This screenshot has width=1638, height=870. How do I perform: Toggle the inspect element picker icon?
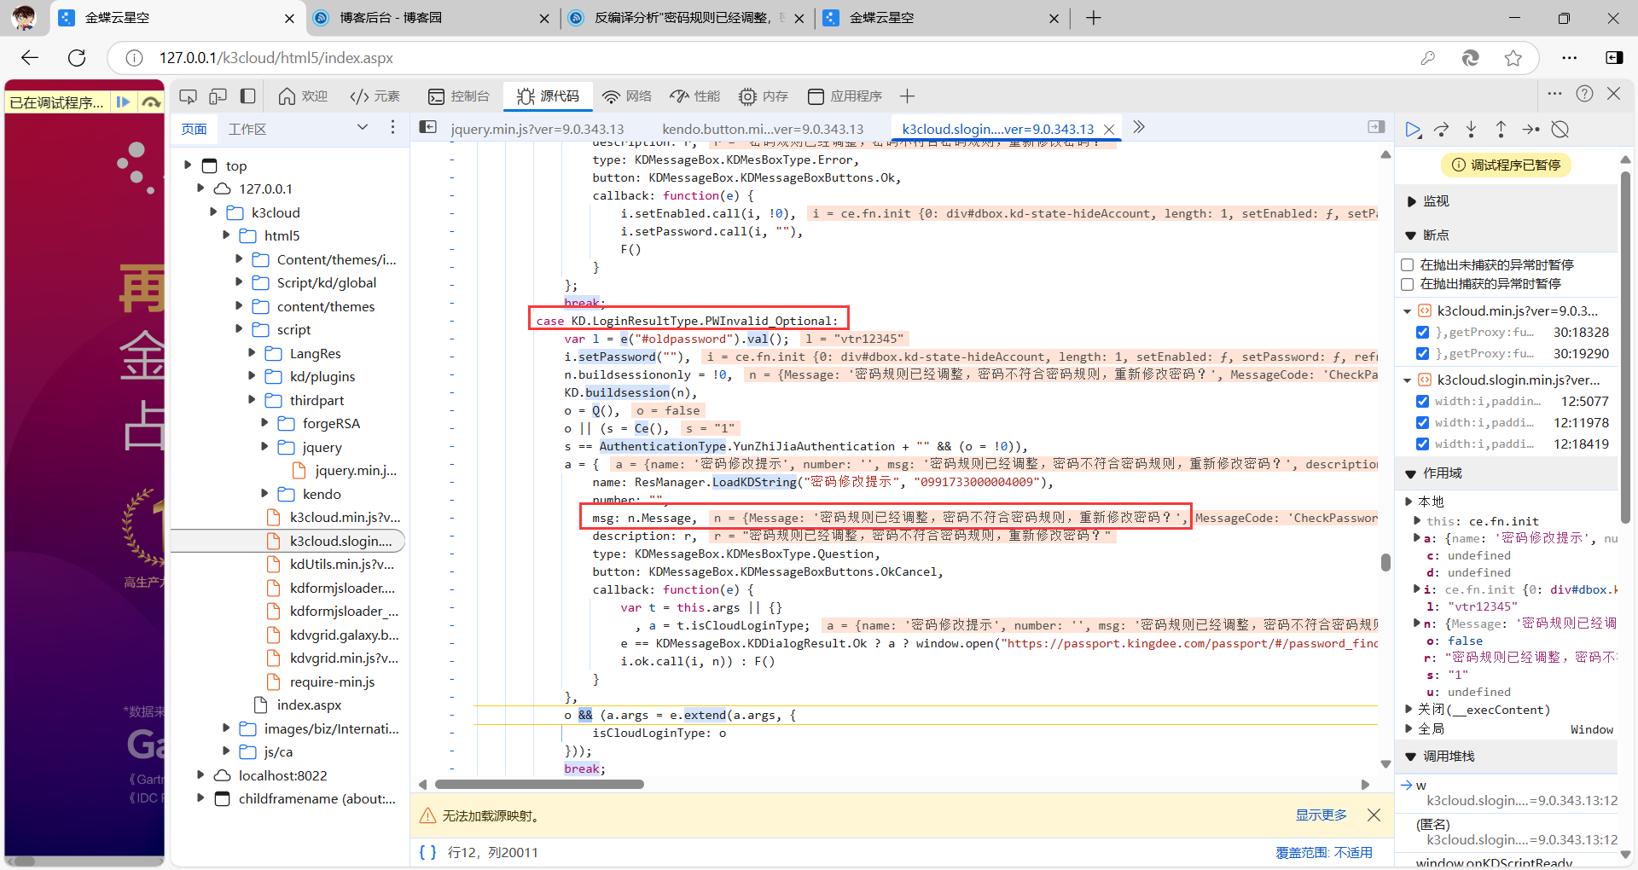[x=188, y=96]
